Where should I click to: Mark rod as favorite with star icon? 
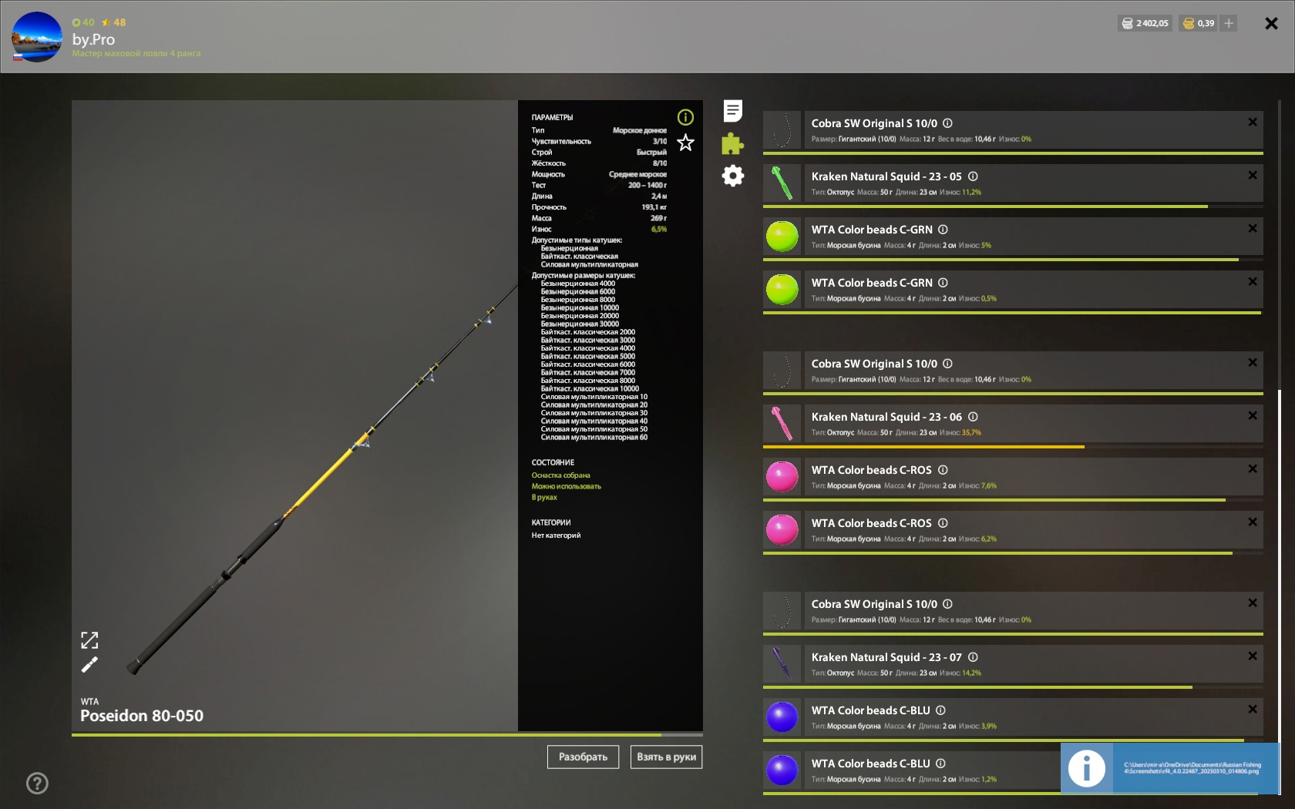tap(685, 143)
